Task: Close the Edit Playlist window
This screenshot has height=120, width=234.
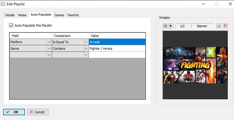Action: (x=230, y=4)
